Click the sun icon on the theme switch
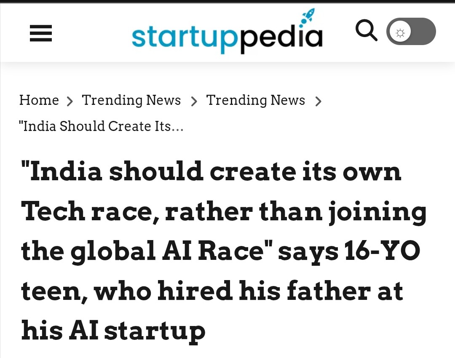Viewport: 455px width, 358px height. coord(400,32)
